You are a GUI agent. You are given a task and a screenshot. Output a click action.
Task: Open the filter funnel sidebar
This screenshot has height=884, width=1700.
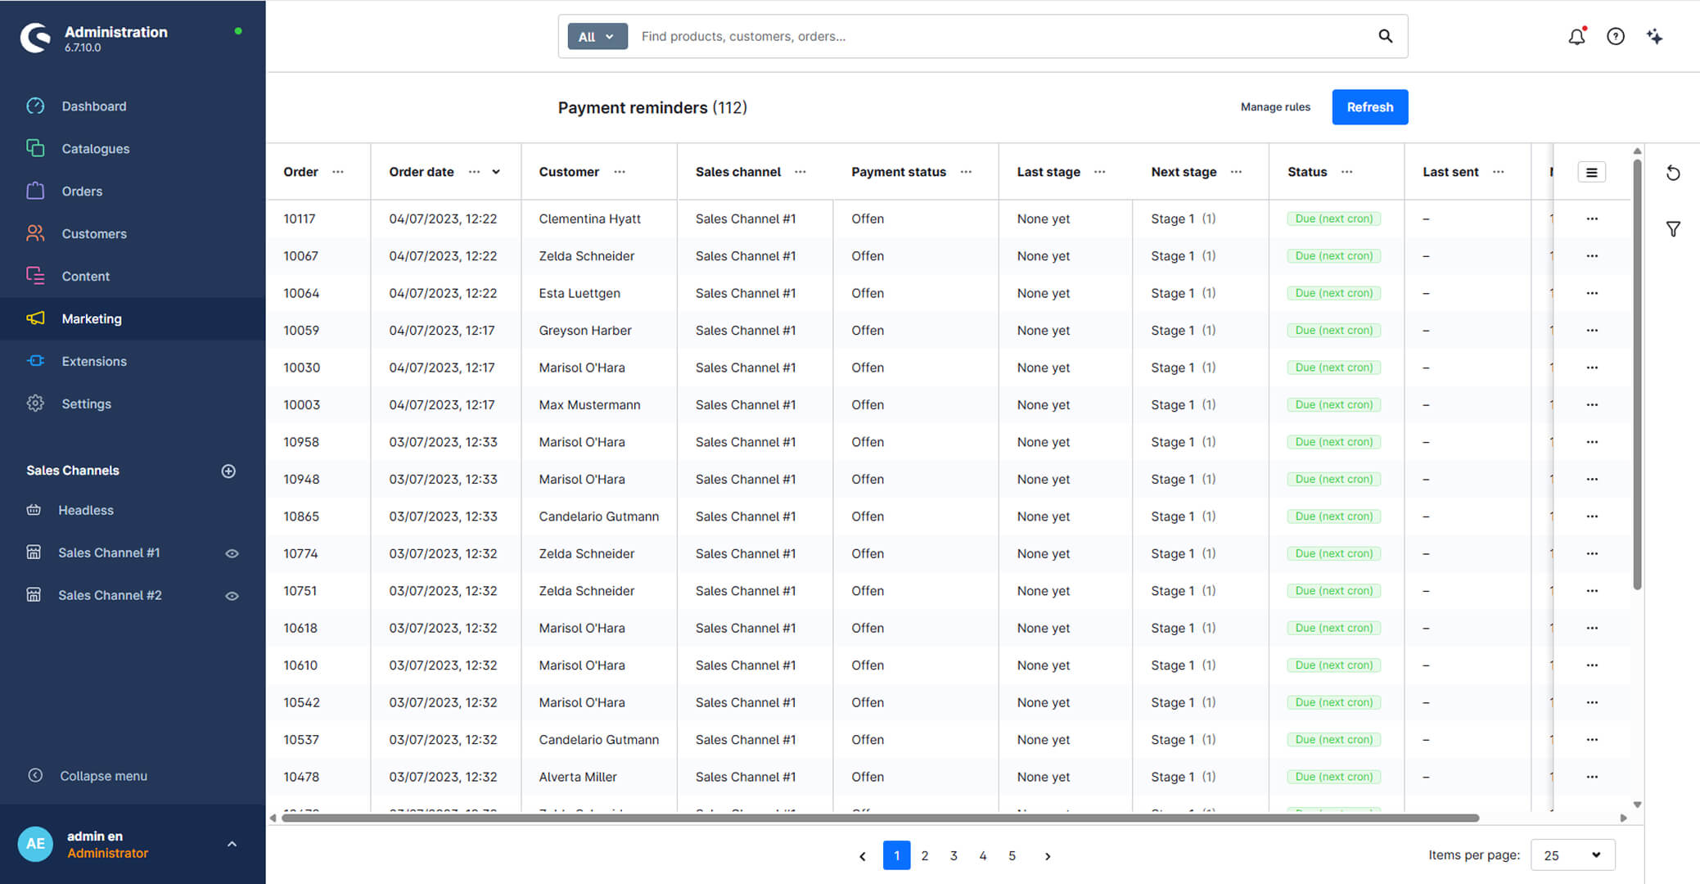tap(1673, 229)
